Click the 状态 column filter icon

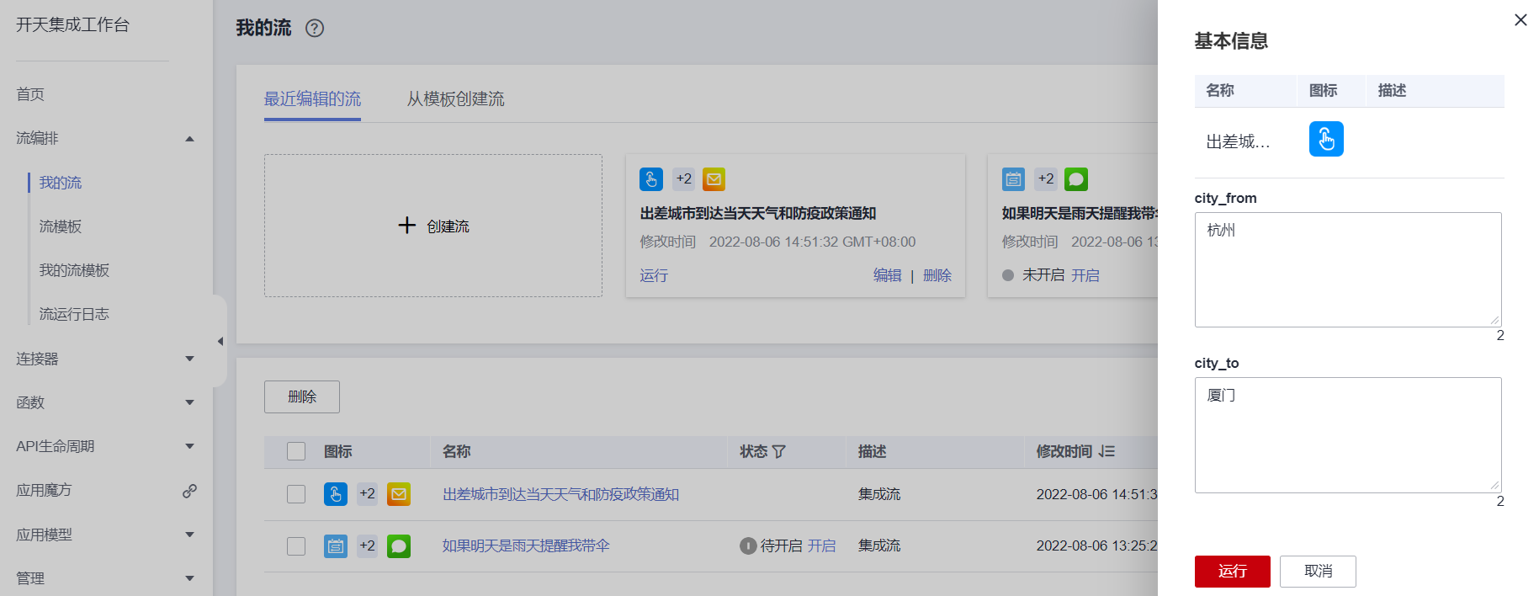point(779,452)
